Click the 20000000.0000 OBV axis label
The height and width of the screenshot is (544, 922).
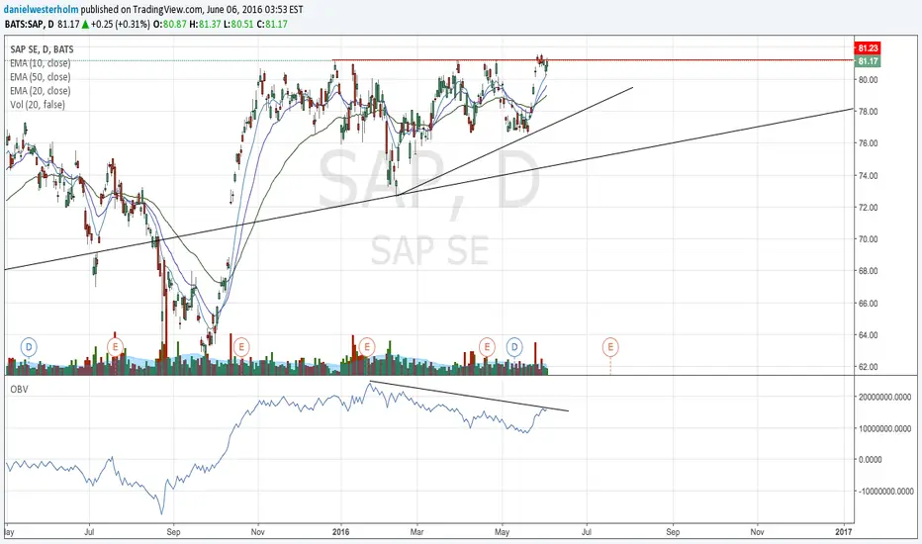[885, 398]
